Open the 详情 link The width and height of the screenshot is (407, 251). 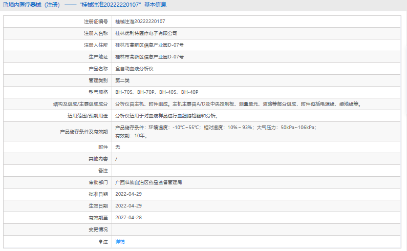click(120, 242)
